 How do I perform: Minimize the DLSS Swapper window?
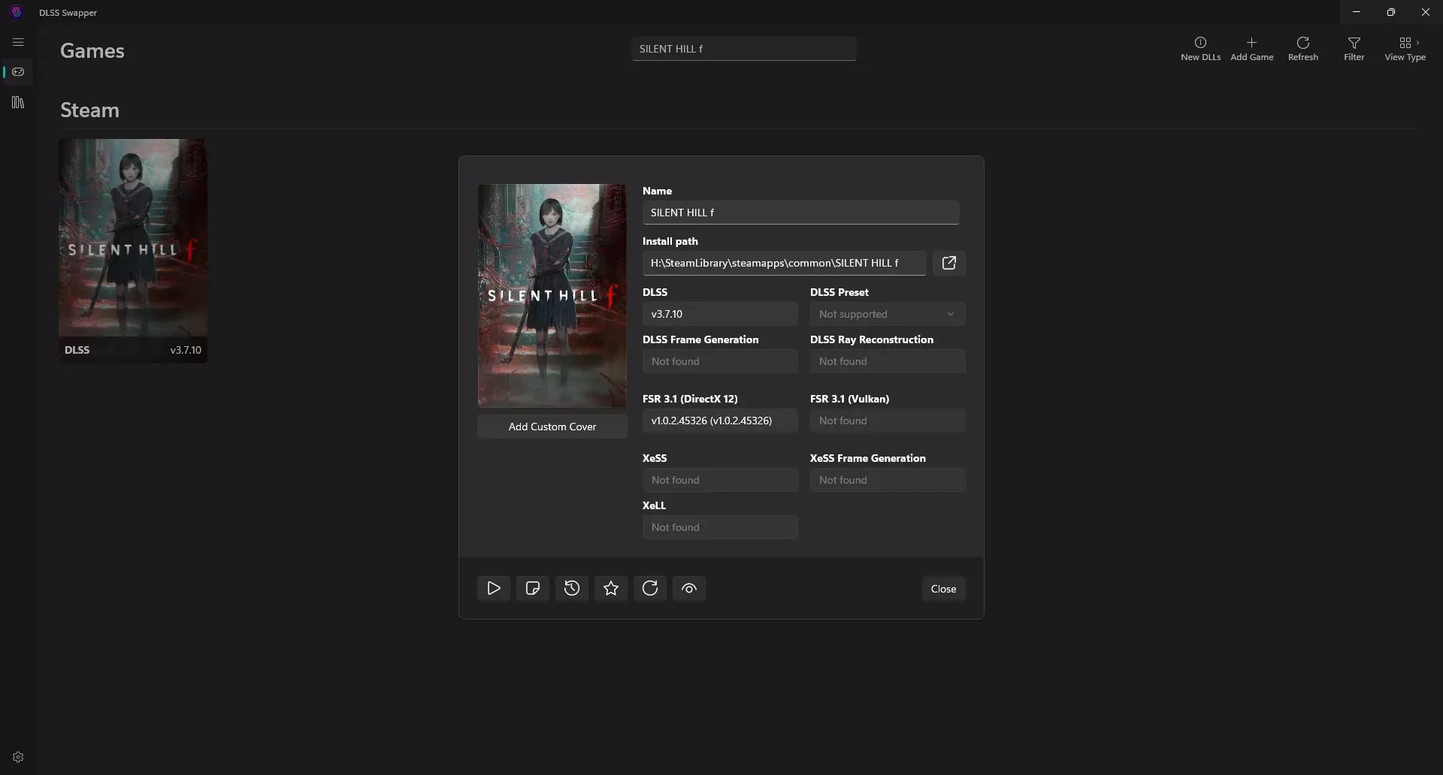coord(1356,12)
